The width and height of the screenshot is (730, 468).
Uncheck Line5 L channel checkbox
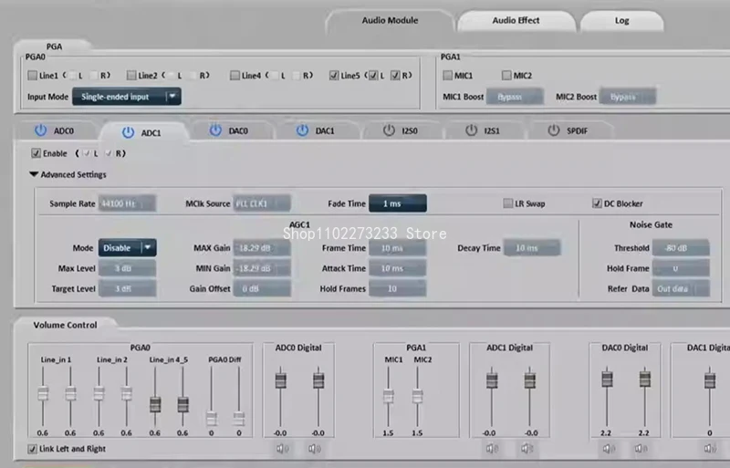(x=373, y=75)
